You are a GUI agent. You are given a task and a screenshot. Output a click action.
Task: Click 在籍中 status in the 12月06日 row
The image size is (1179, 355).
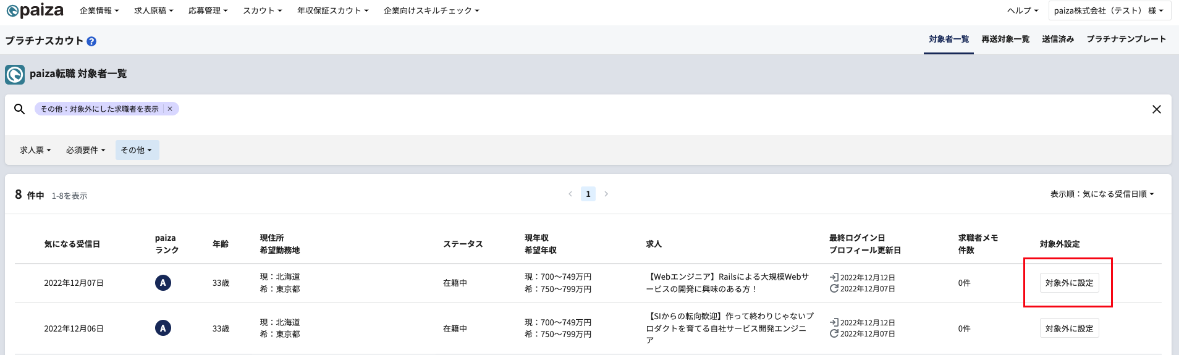coord(455,328)
